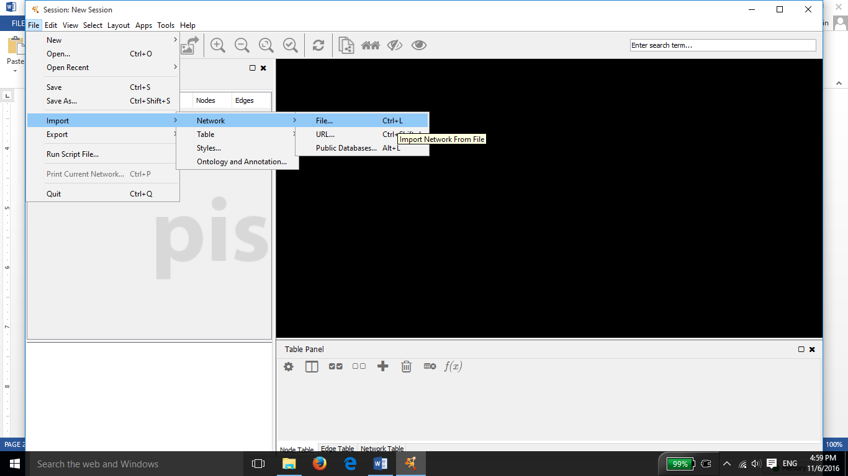Image resolution: width=848 pixels, height=476 pixels.
Task: Toggle the open eye show-all icon
Action: [x=419, y=45]
